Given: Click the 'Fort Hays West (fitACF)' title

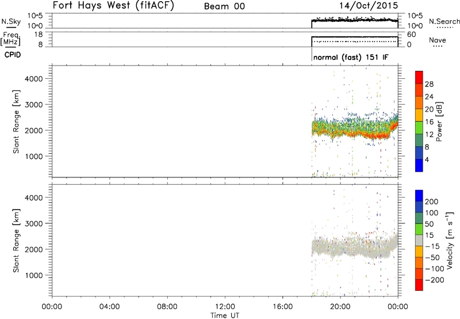Looking at the screenshot, I should click(x=113, y=6).
